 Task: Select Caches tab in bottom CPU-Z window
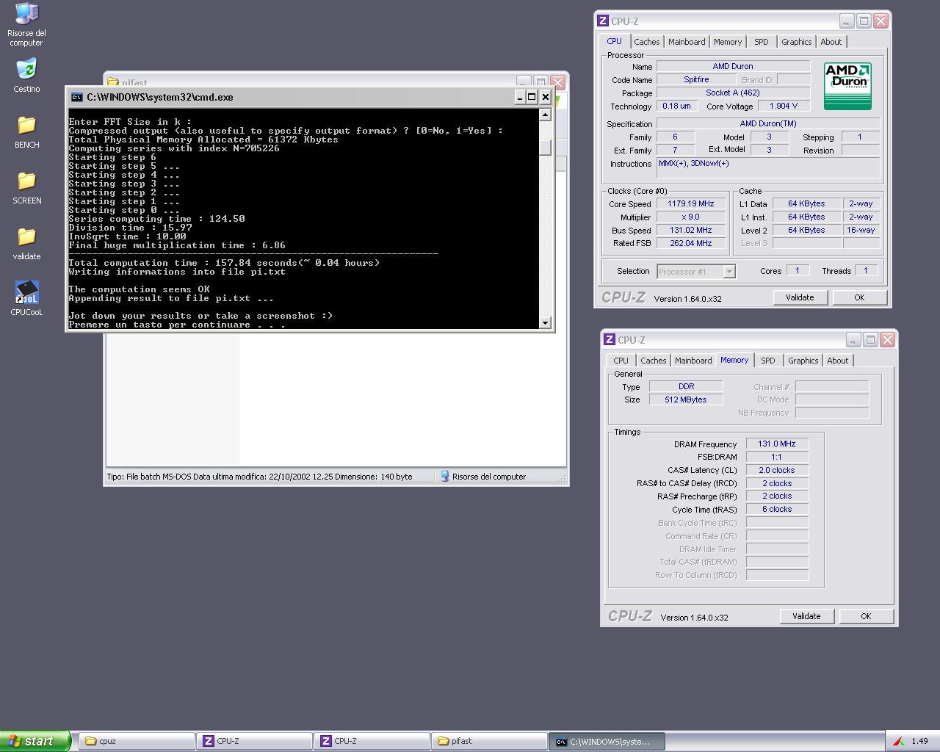(654, 361)
